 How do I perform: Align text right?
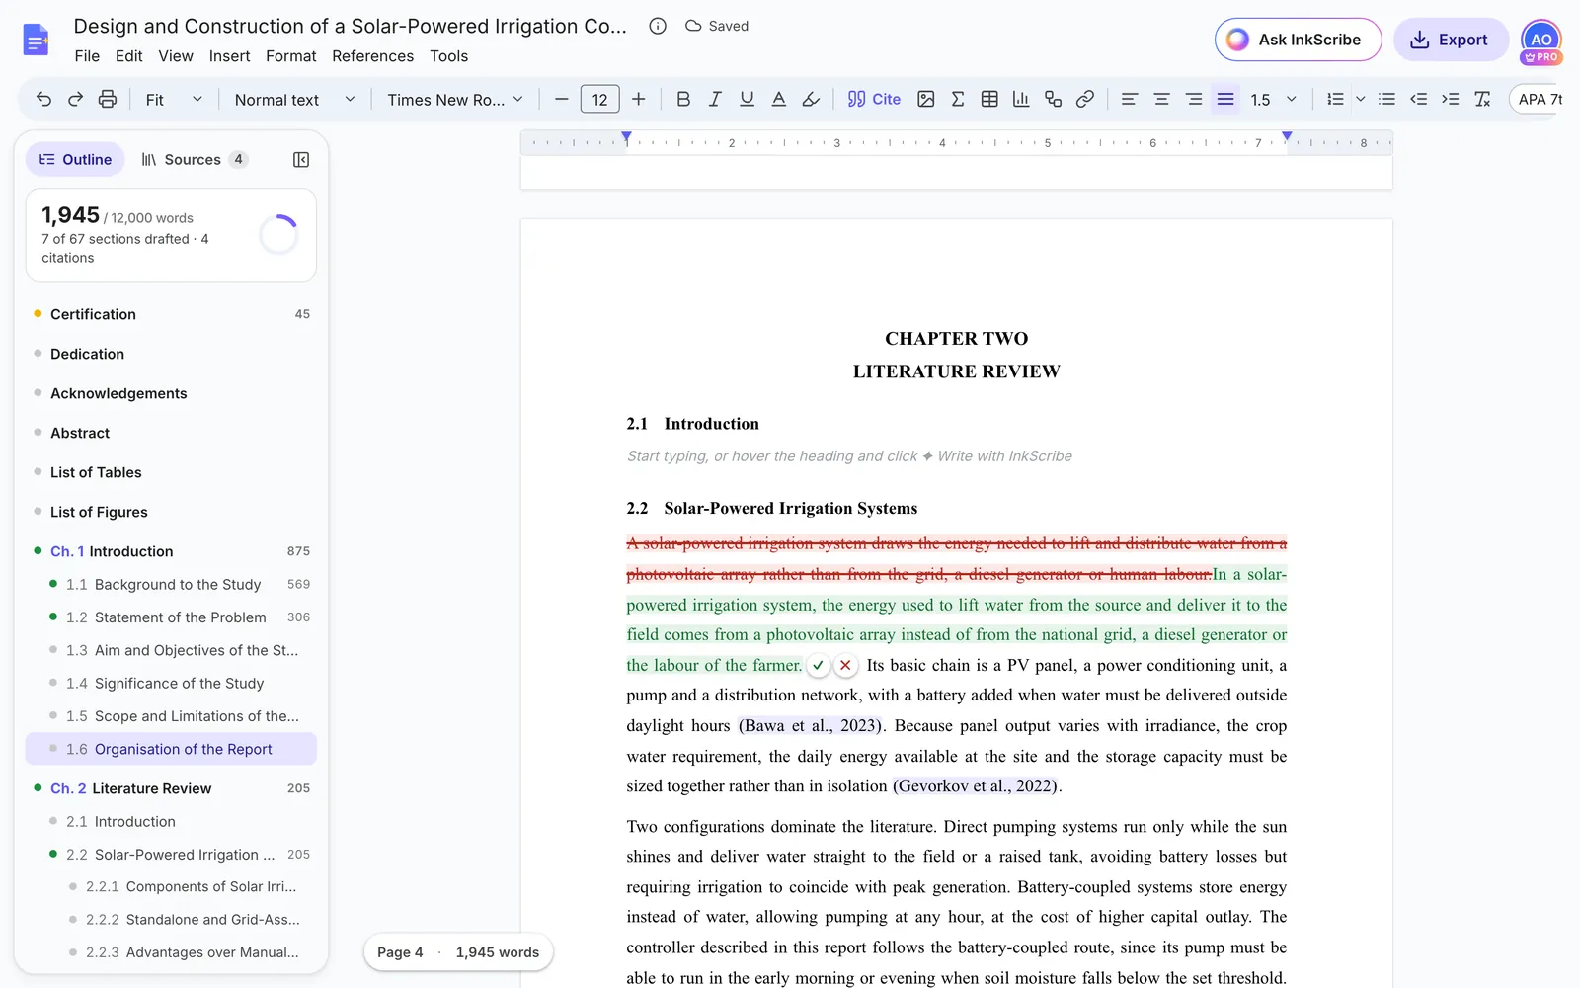coord(1193,99)
